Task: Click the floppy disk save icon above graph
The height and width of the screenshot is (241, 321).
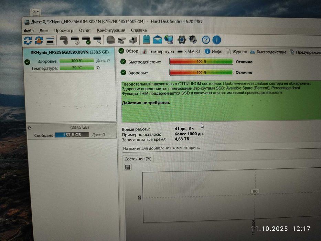Action: (x=128, y=167)
